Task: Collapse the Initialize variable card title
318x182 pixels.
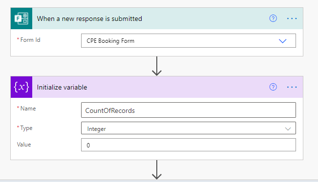Action: [x=62, y=87]
